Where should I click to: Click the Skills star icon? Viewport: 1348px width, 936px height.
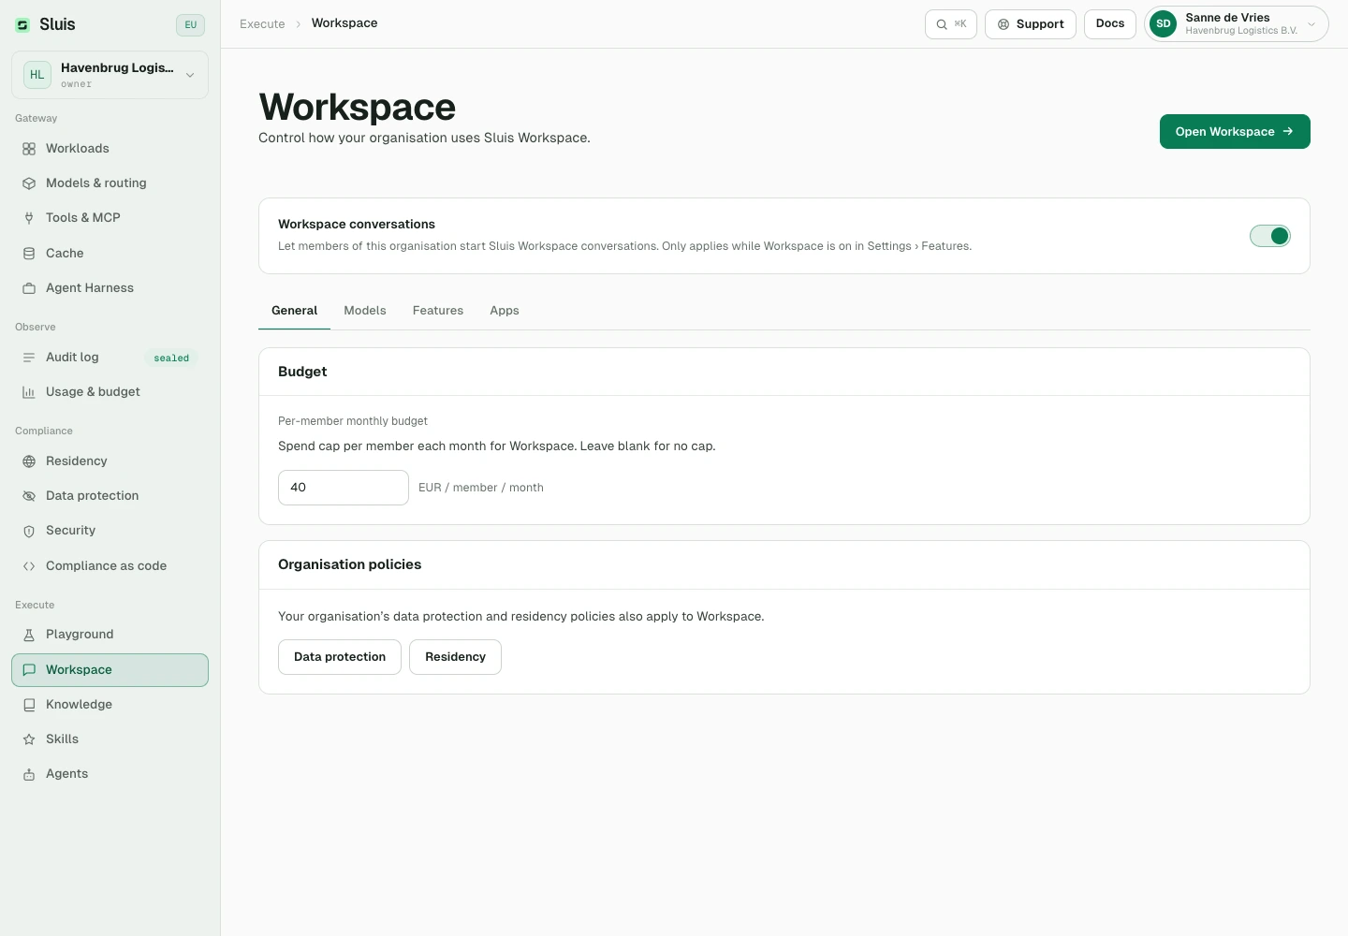tap(29, 739)
